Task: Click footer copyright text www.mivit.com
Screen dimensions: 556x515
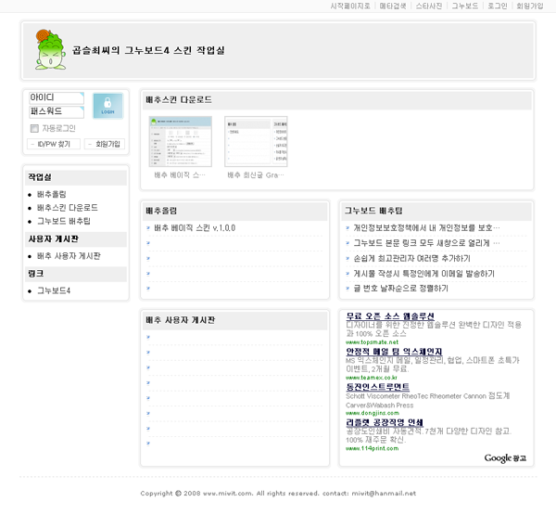Action: (x=228, y=494)
